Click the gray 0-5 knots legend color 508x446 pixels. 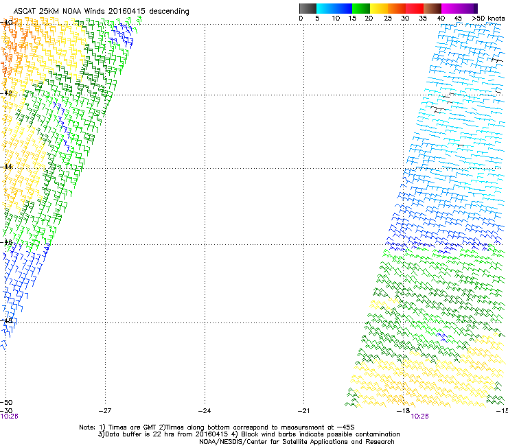[308, 8]
